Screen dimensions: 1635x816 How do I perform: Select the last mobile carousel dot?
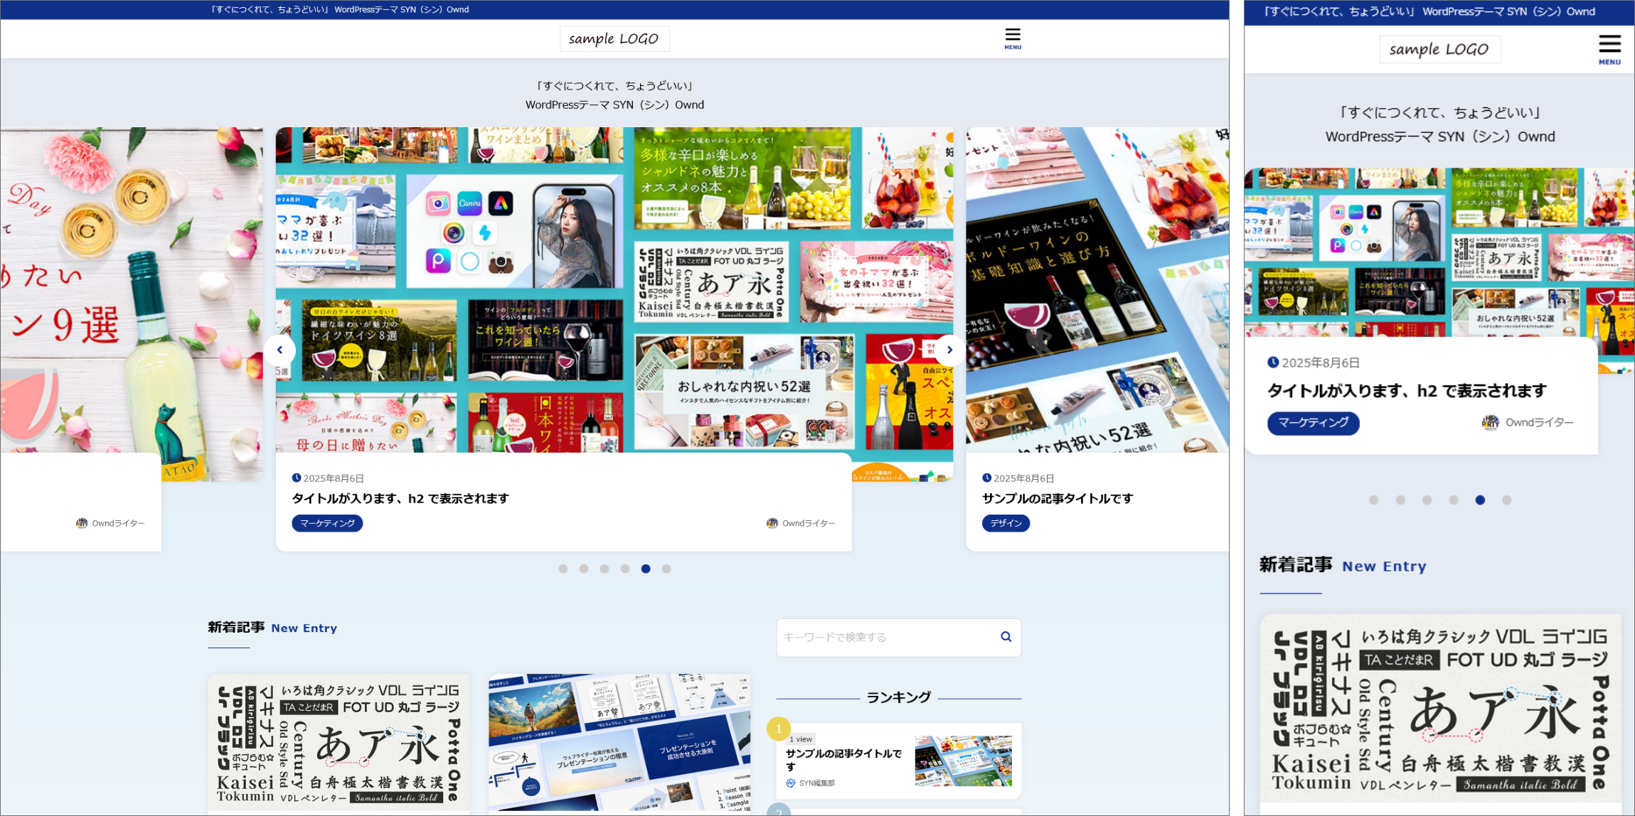tap(1506, 500)
